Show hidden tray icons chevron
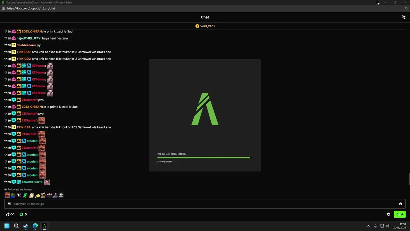Viewport: 410px width, 231px height. (x=368, y=226)
